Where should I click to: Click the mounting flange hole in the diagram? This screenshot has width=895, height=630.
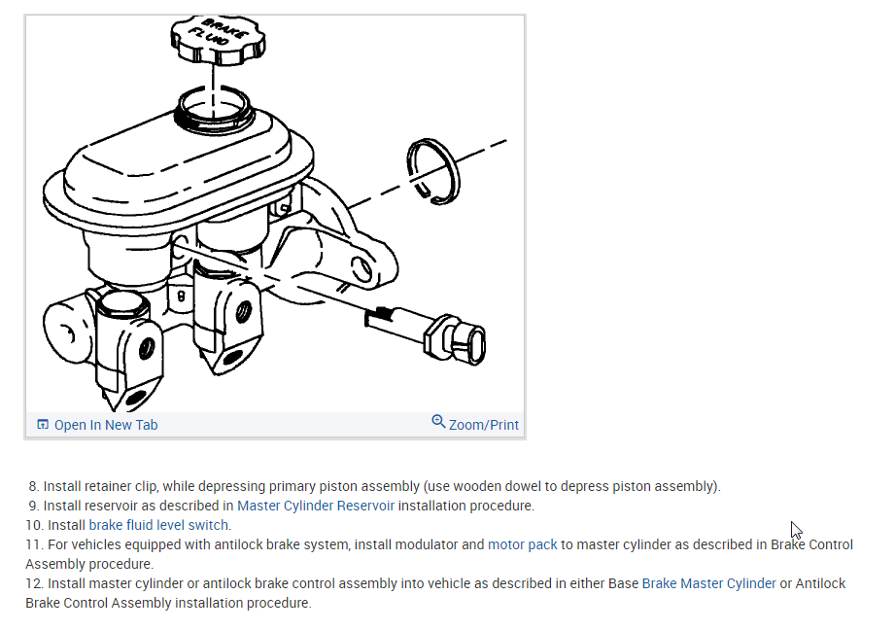[361, 268]
